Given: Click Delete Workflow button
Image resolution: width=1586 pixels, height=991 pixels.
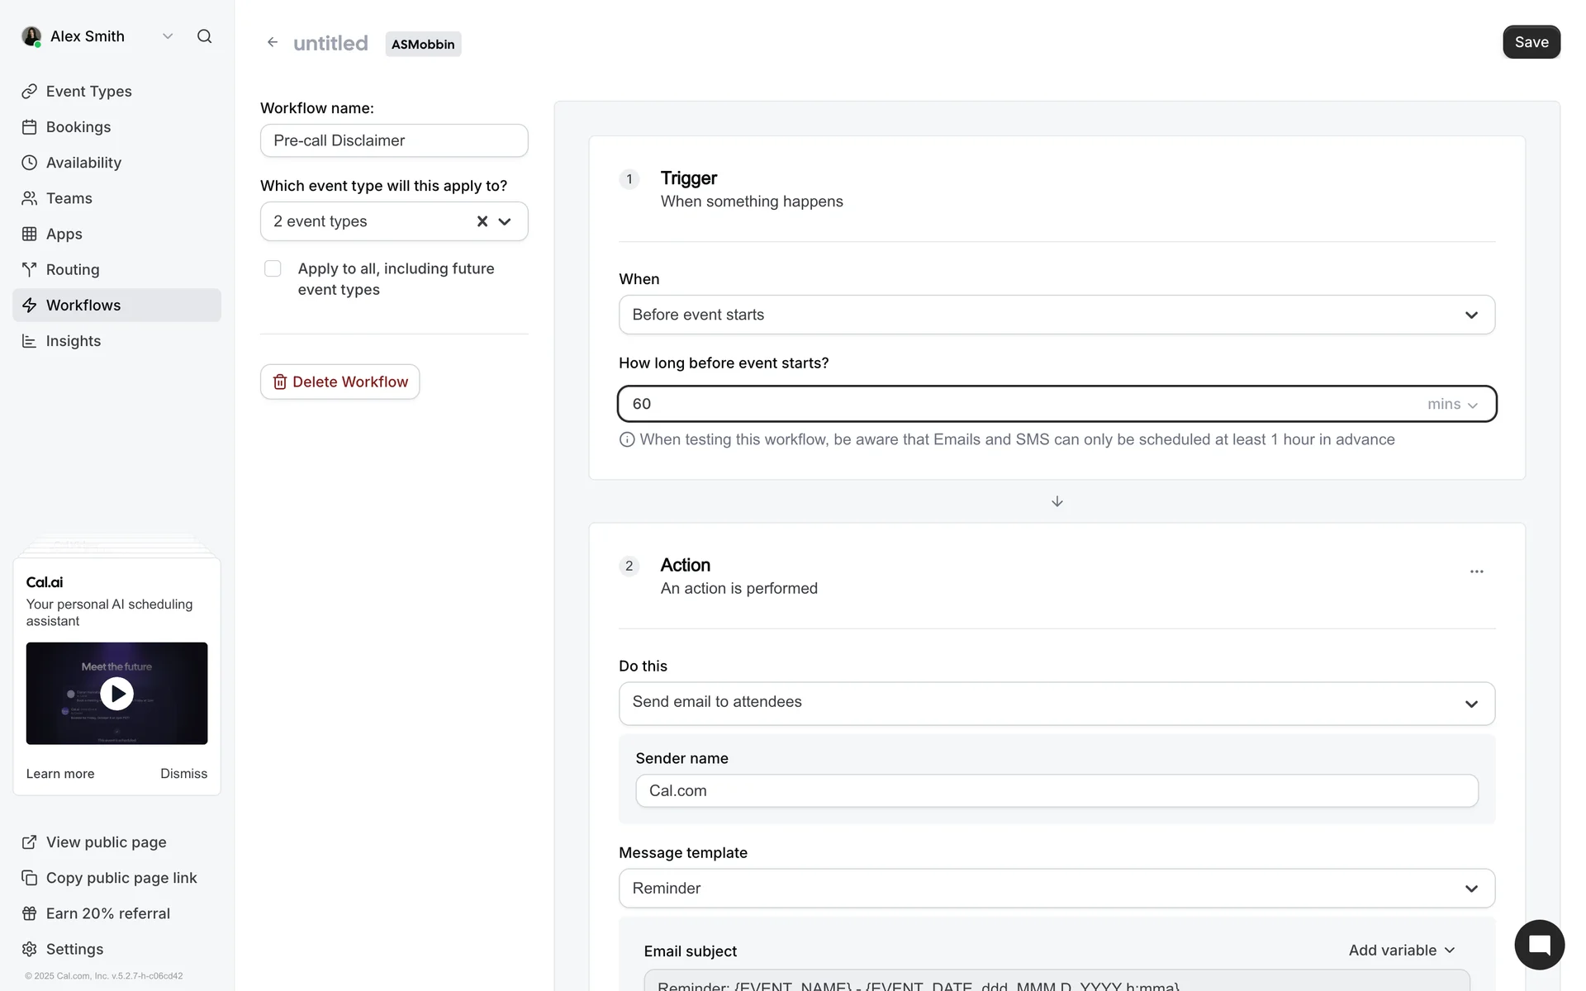Looking at the screenshot, I should click(x=340, y=382).
